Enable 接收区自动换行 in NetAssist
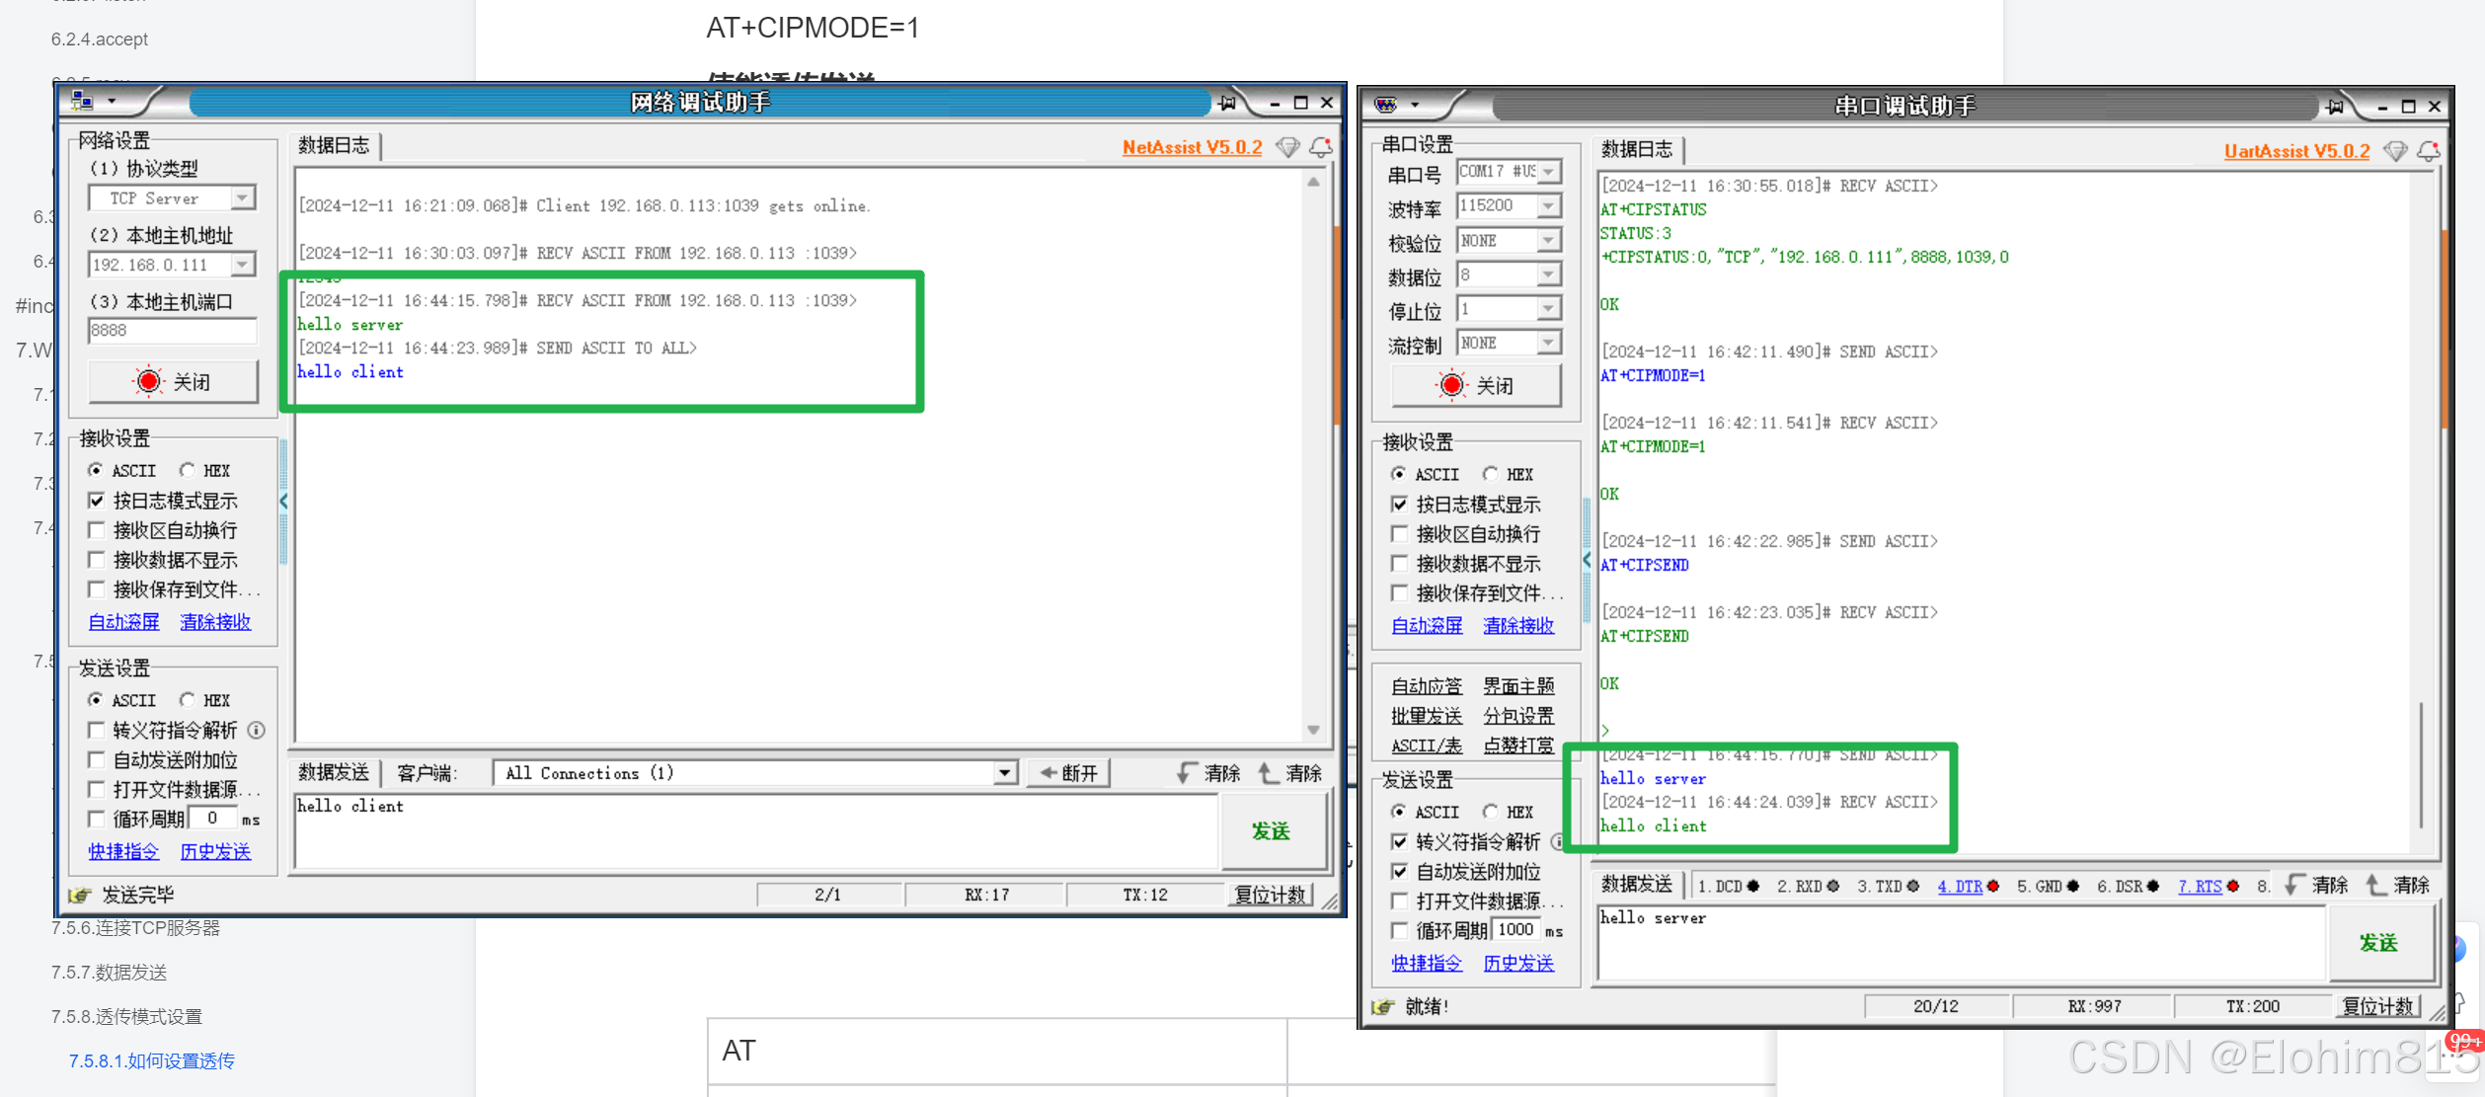 [x=97, y=530]
